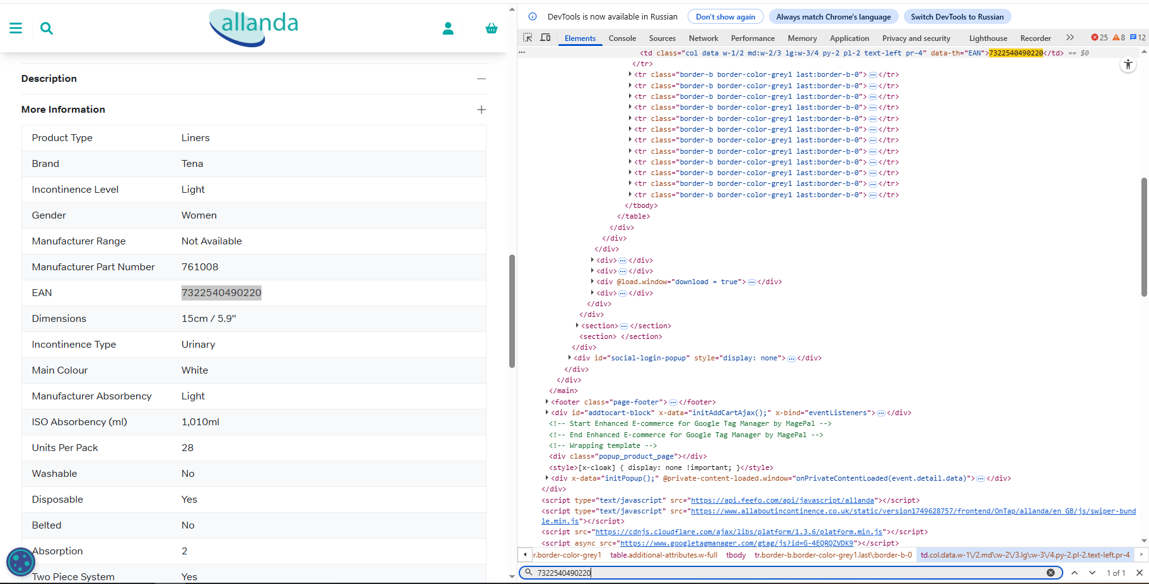Click the info icon in language banner
The image size is (1149, 584).
pyautogui.click(x=533, y=17)
